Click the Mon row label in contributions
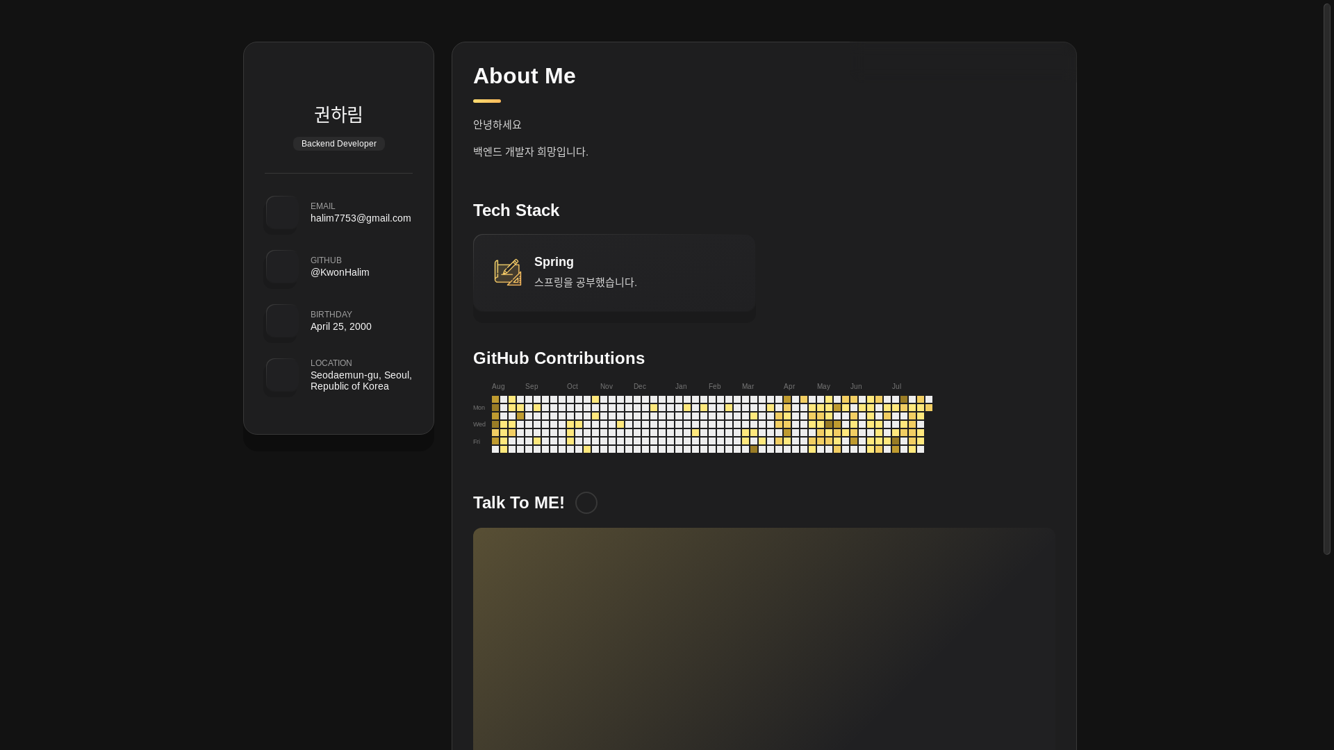This screenshot has height=750, width=1334. 479,408
